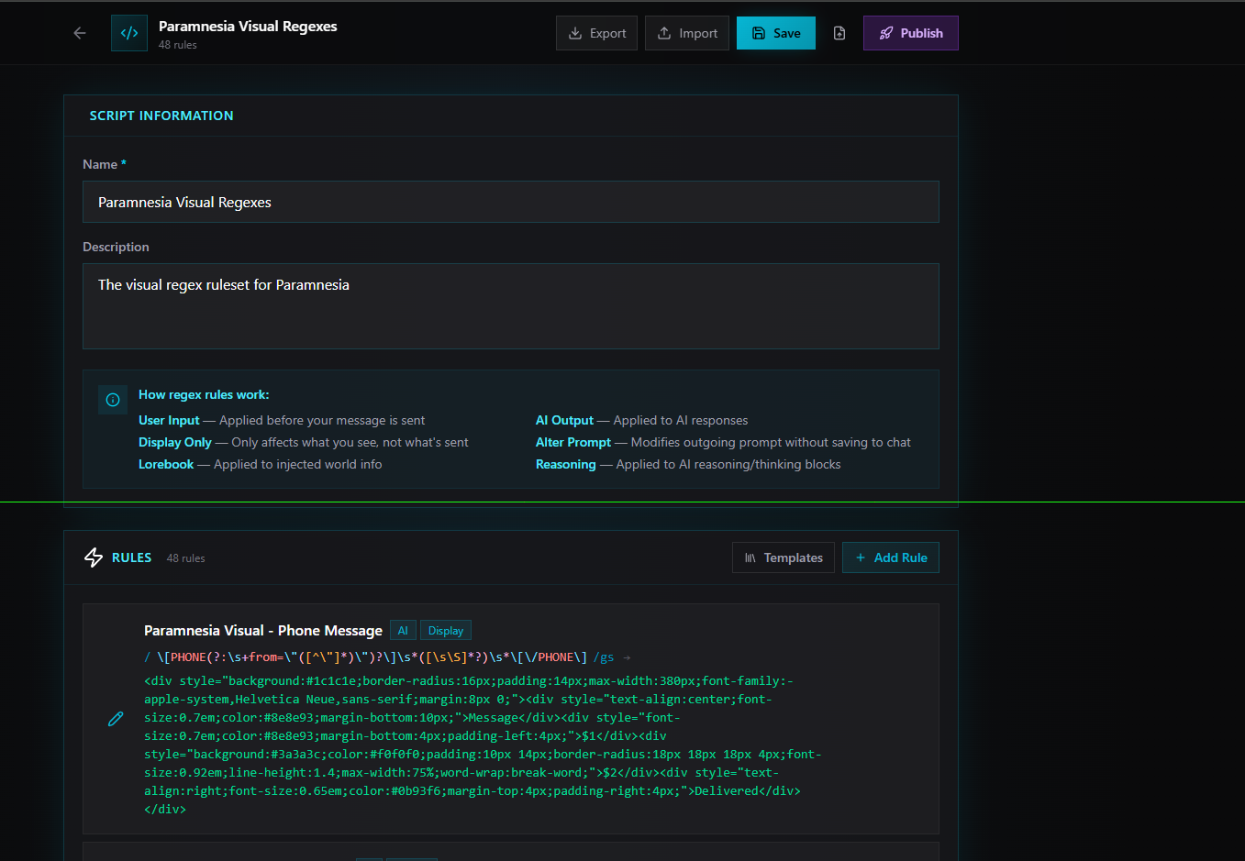This screenshot has height=861, width=1245.
Task: Click the '48 rules' count under script title
Action: click(177, 45)
